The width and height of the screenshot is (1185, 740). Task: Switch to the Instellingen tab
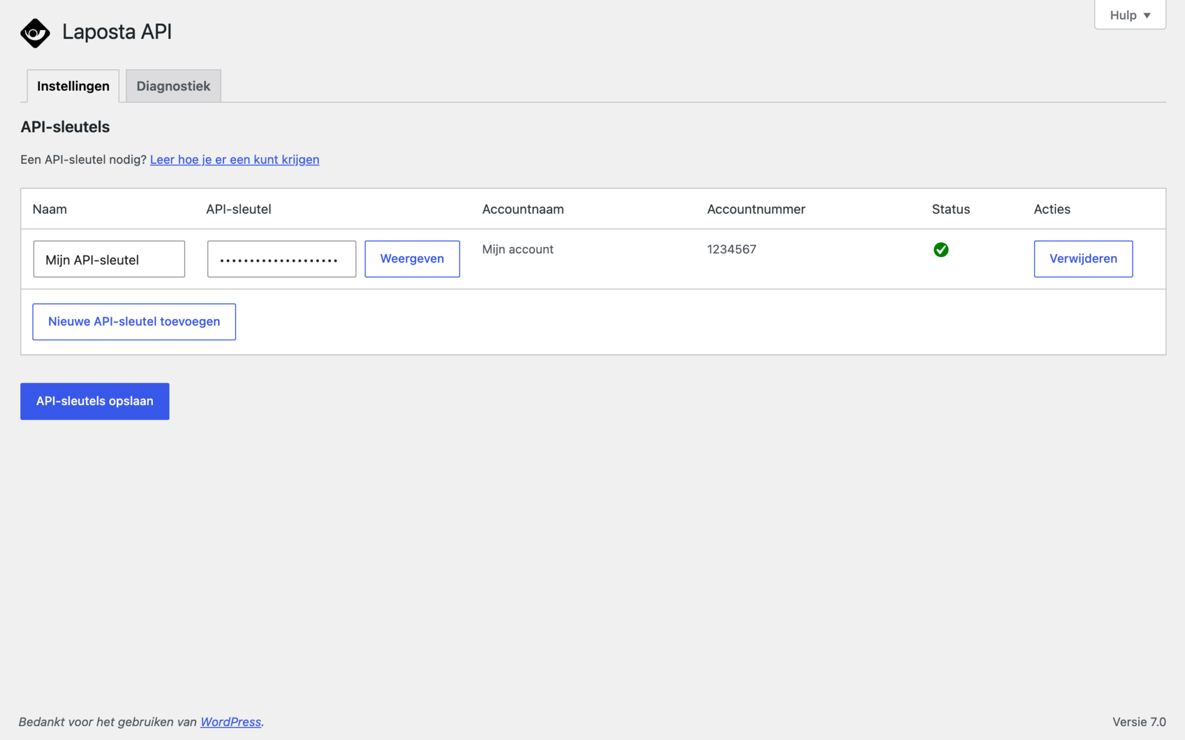(x=73, y=86)
